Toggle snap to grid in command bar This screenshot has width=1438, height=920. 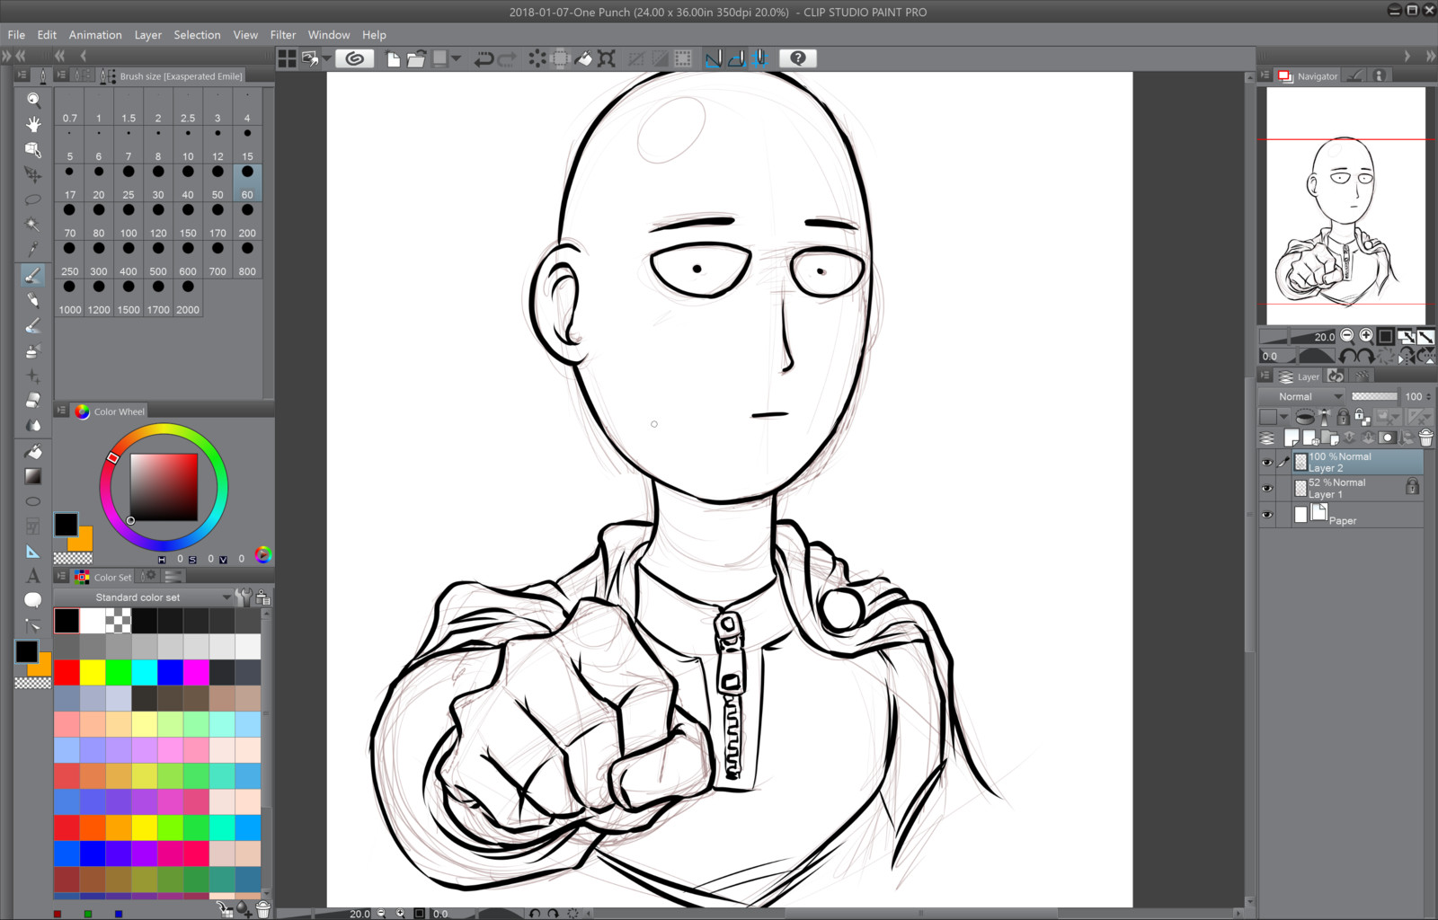coord(759,58)
